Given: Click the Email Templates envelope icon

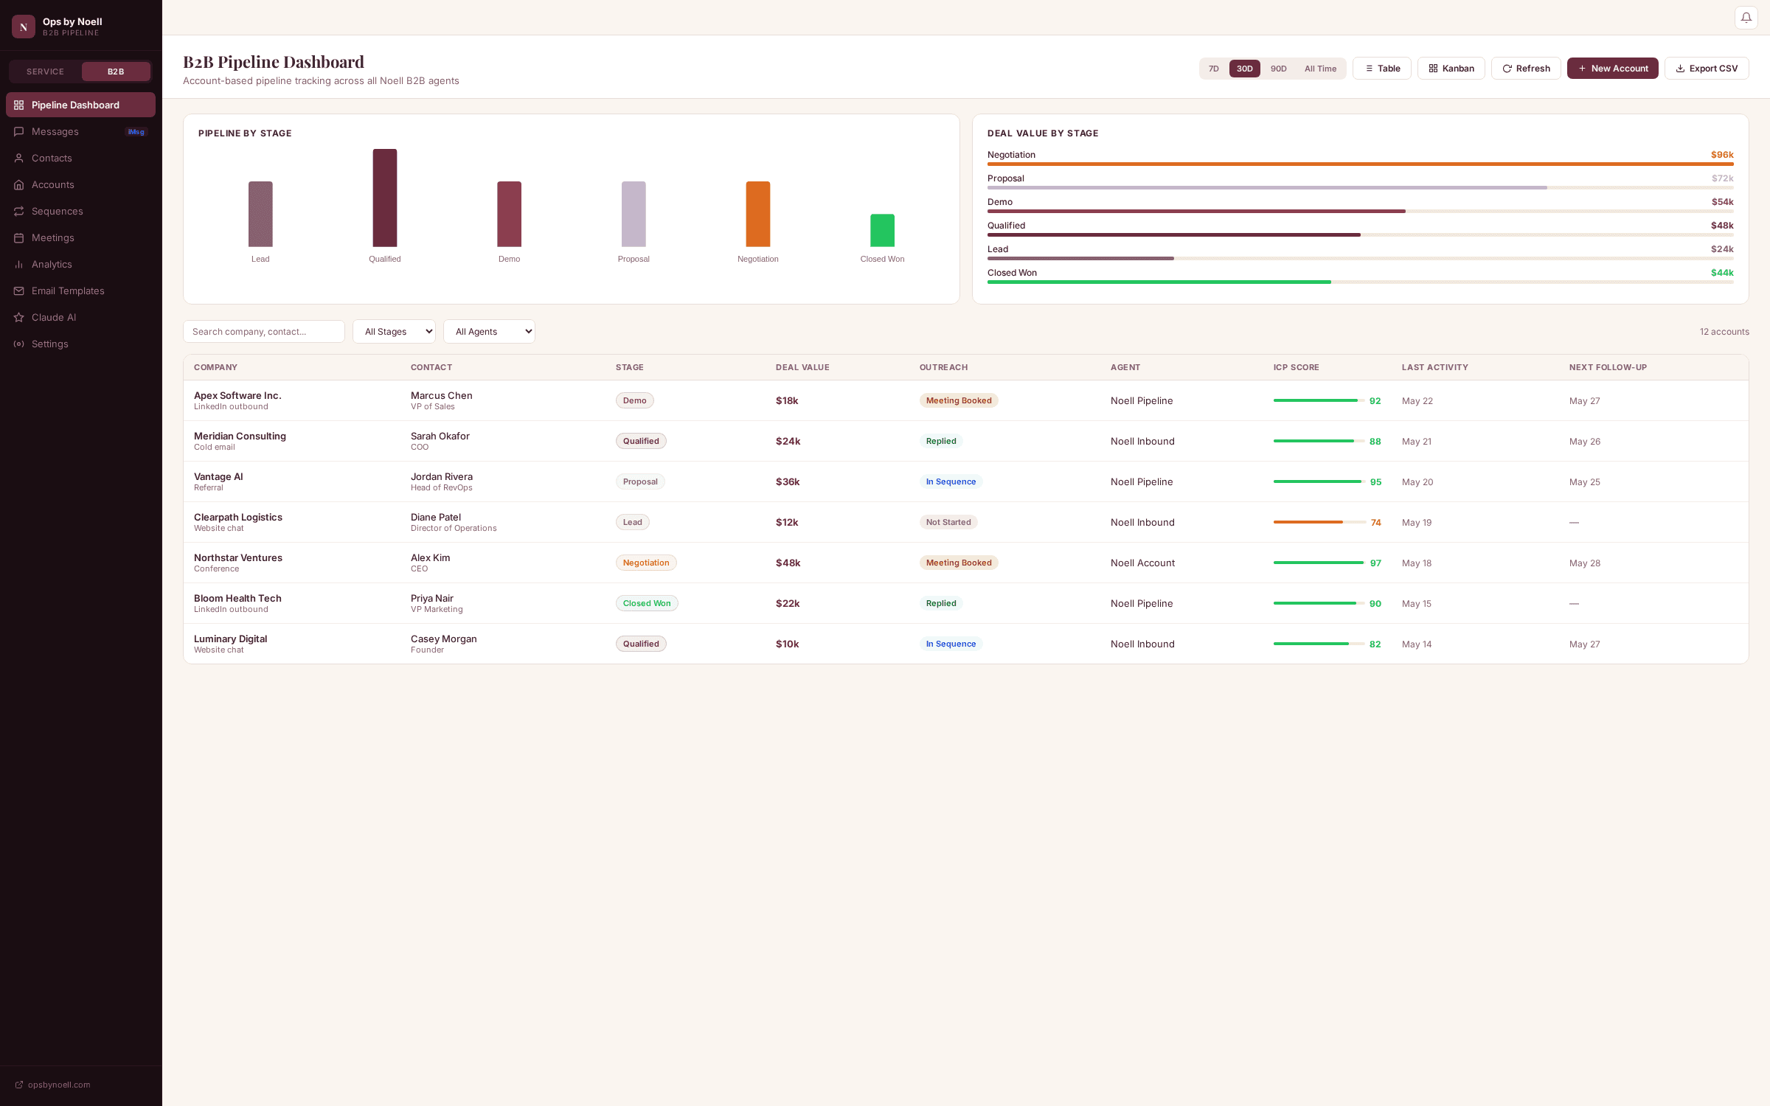Looking at the screenshot, I should coord(19,291).
